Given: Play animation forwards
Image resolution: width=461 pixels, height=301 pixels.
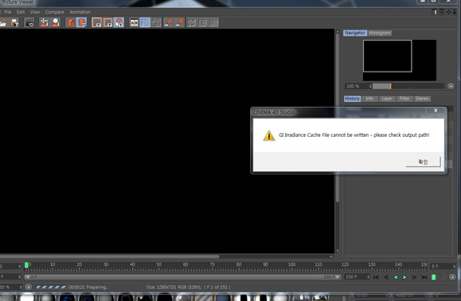Looking at the screenshot, I should coord(404,277).
